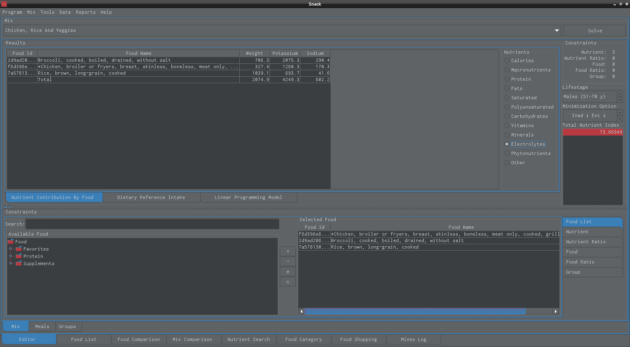Click the Potassium column header
The image size is (630, 347).
285,54
